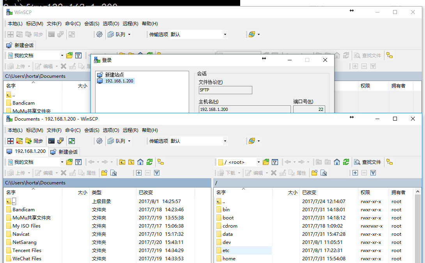Image resolution: width=425 pixels, height=263 pixels.
Task: Open 会话(S) menu in connected window
Action: coord(92,130)
